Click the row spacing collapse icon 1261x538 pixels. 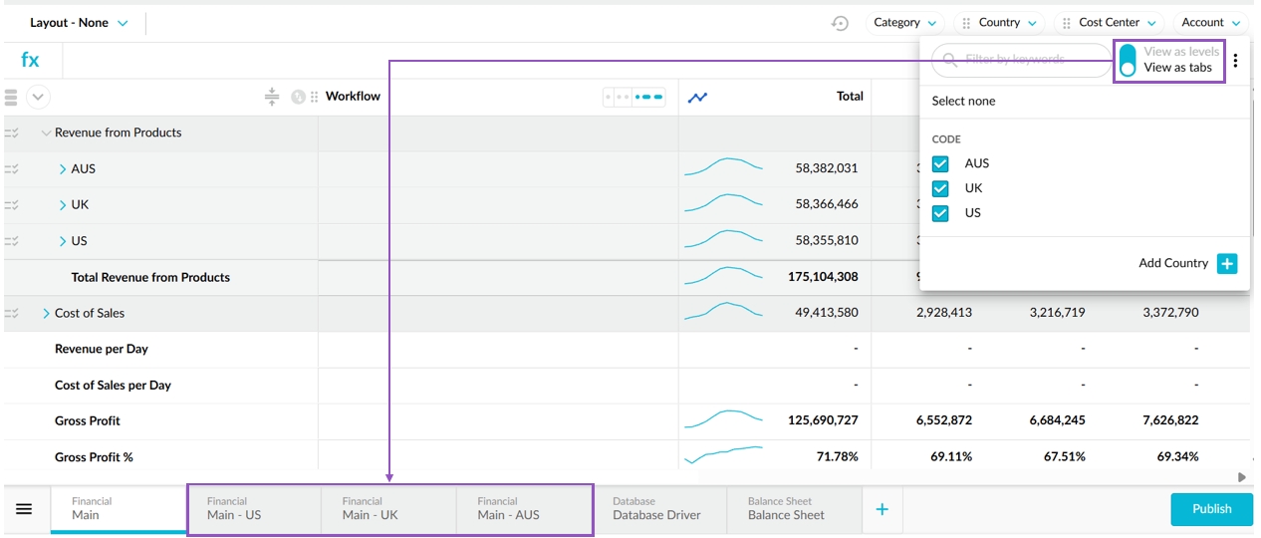coord(272,97)
